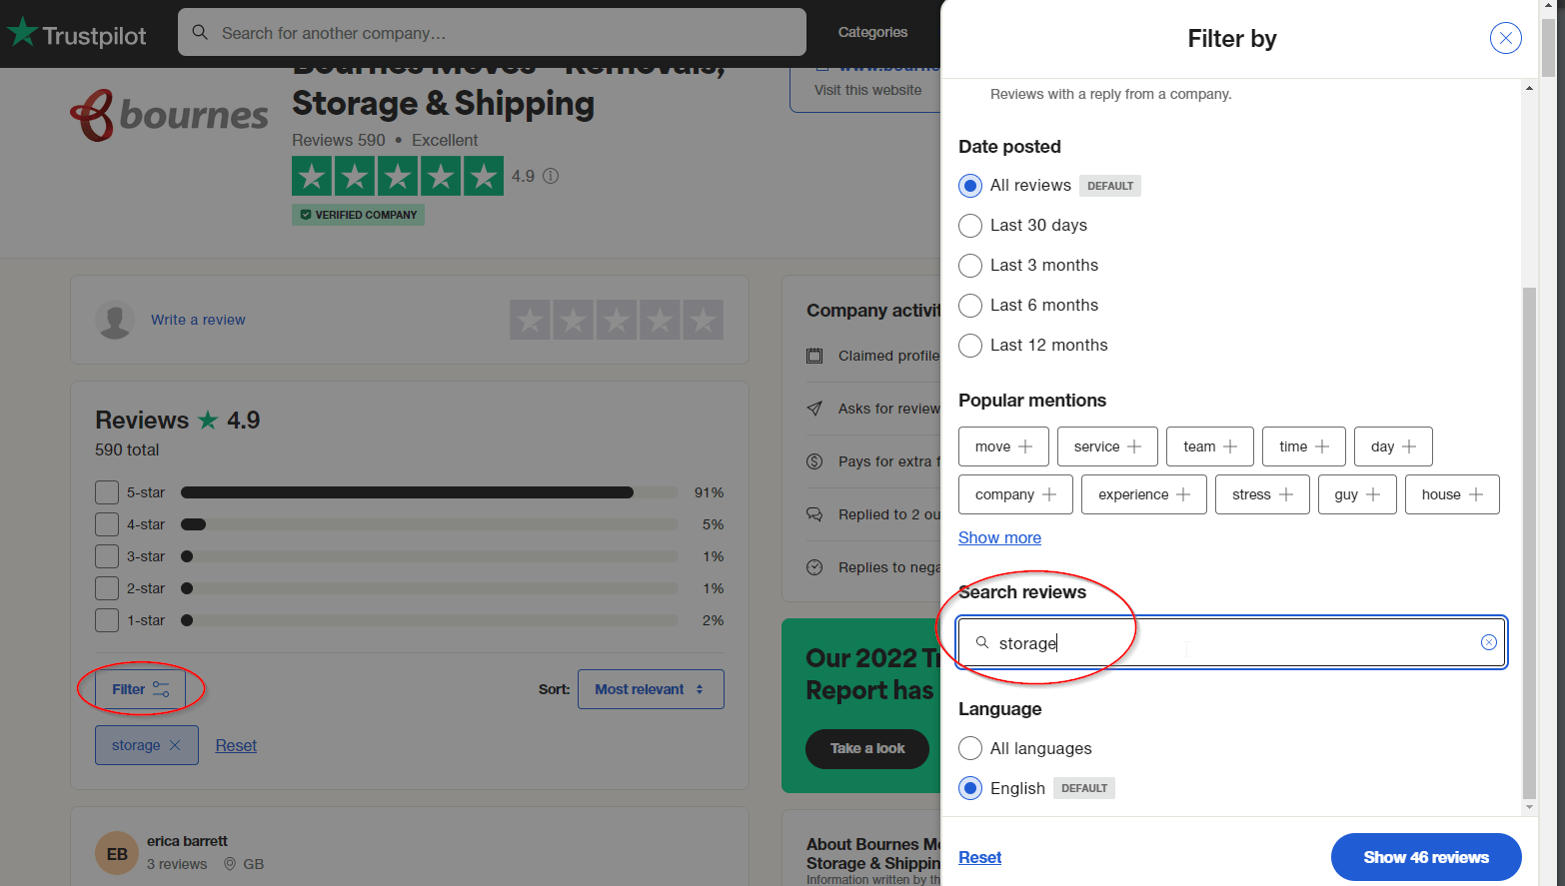Select the "Last 3 months" date filter
The width and height of the screenshot is (1565, 886).
[x=969, y=265]
